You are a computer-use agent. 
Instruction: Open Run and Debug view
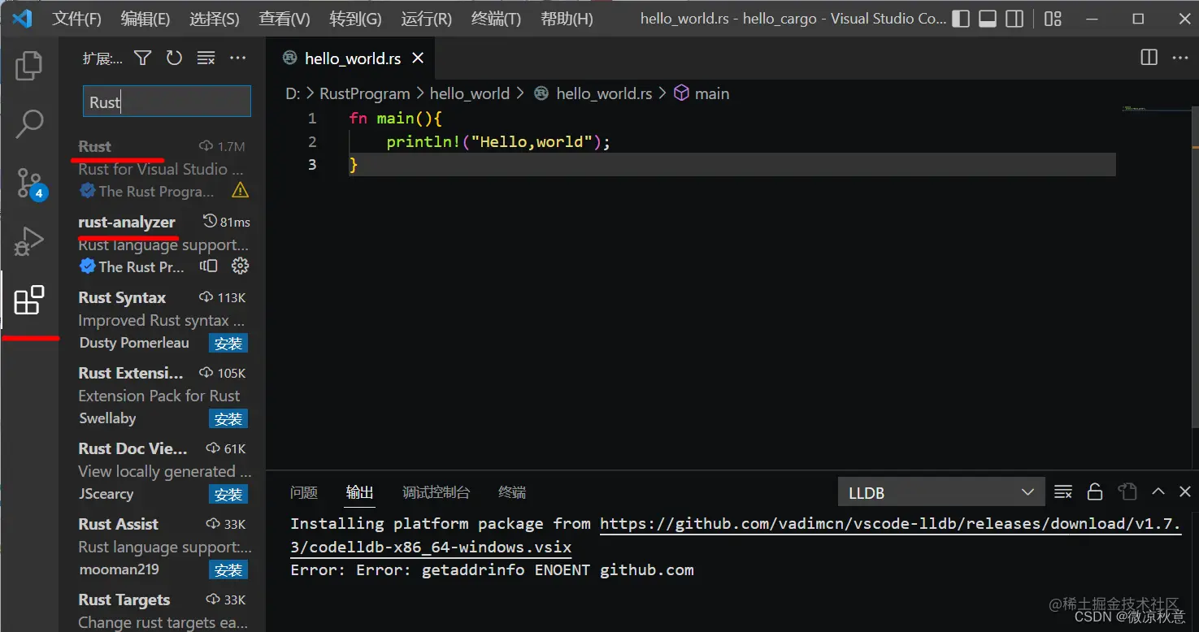point(29,241)
